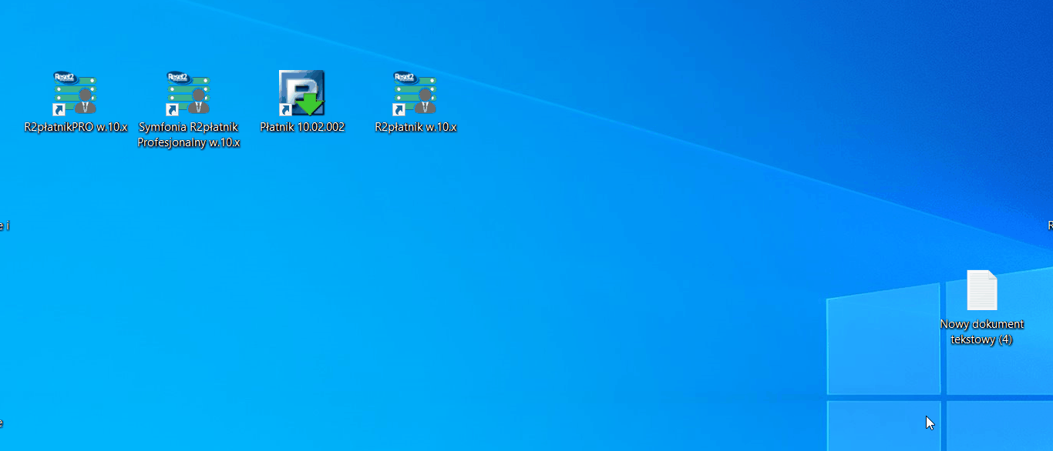This screenshot has width=1053, height=451.
Task: Click the label text 'R2płatnik w.10.x'
Action: tap(415, 127)
